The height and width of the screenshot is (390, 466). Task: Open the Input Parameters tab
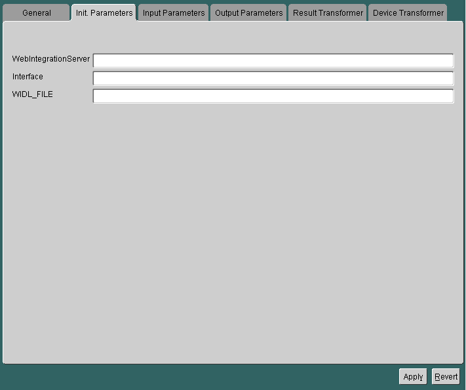point(174,13)
